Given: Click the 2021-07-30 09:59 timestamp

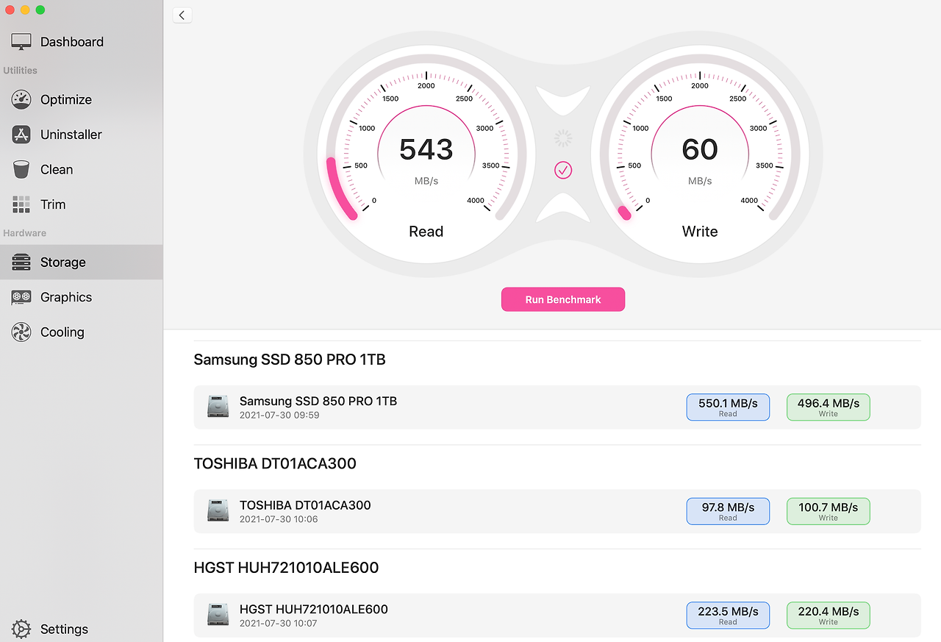Looking at the screenshot, I should pos(279,415).
